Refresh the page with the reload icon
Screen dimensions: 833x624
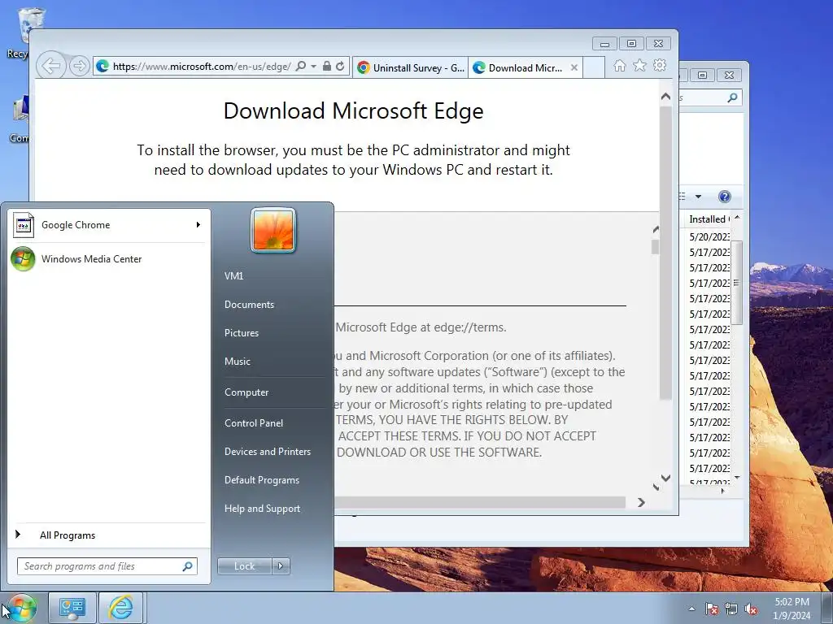(341, 67)
